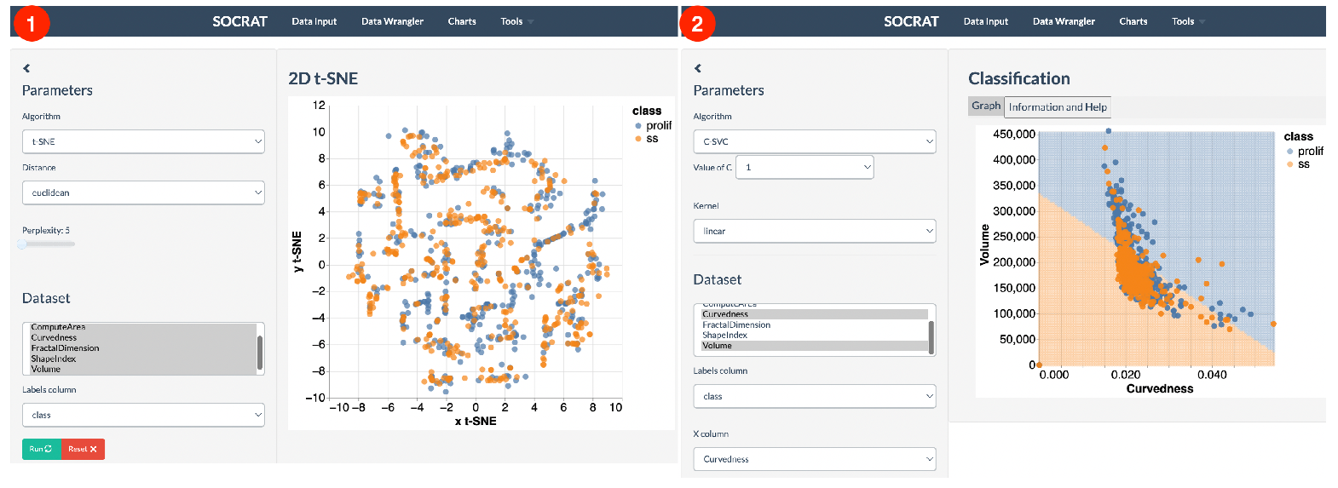Screen dimensions: 1338x488
Task: Click the blue prolif legend dot in t-SNE chart
Action: coord(637,126)
